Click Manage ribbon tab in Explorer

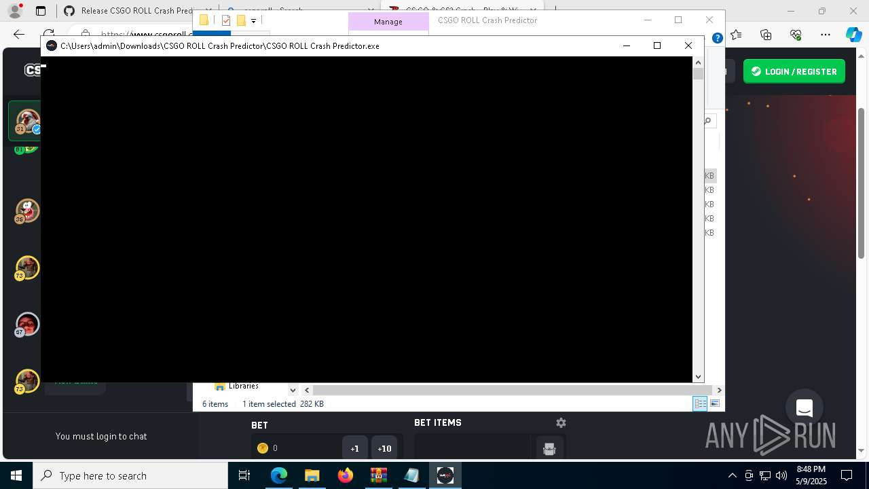point(388,22)
